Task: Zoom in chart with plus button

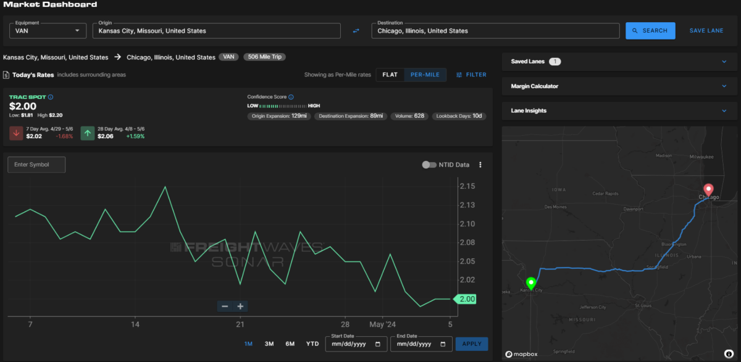Action: point(241,306)
